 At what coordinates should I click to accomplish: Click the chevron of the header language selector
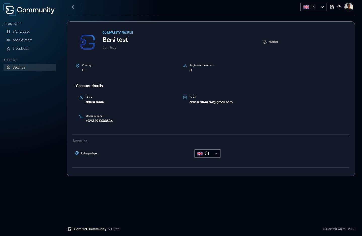coord(322,7)
